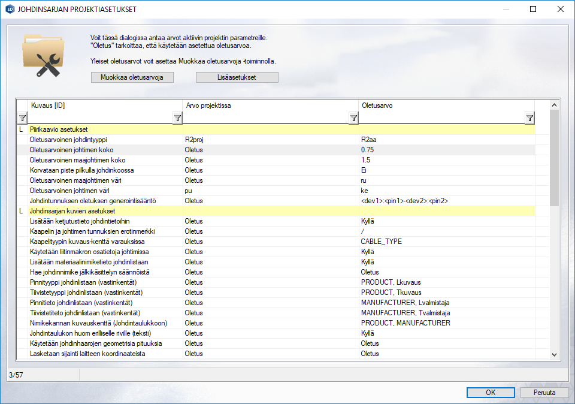Collapse the Piirikaavio asetukset group
Viewport: 575px width, 404px height.
(x=21, y=129)
